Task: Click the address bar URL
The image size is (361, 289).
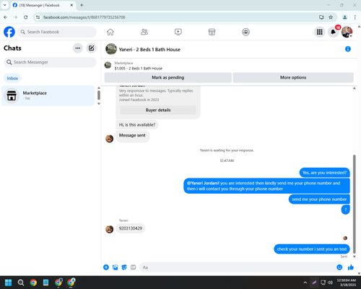Action: (84, 17)
